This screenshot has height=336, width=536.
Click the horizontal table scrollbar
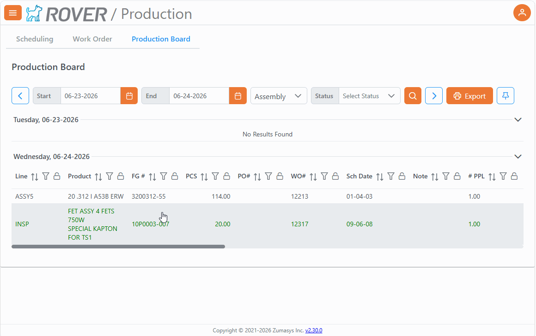[118, 246]
